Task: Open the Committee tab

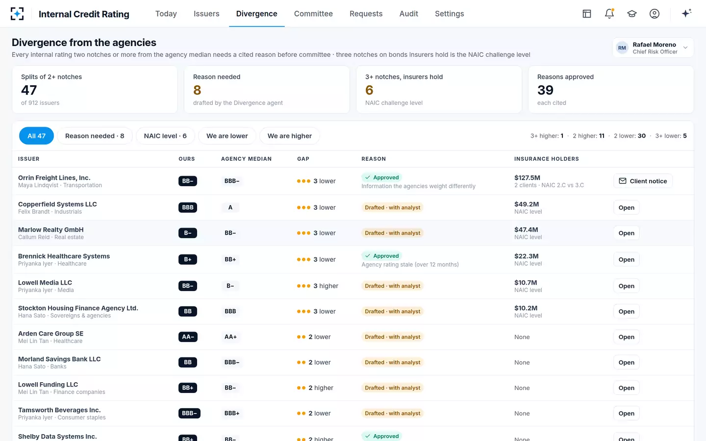Action: (313, 14)
